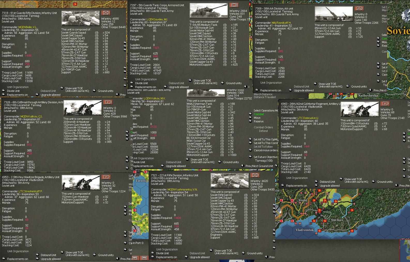Click the M4A2 Sherman Tank row
The width and height of the screenshot is (410, 262).
tap(211, 104)
